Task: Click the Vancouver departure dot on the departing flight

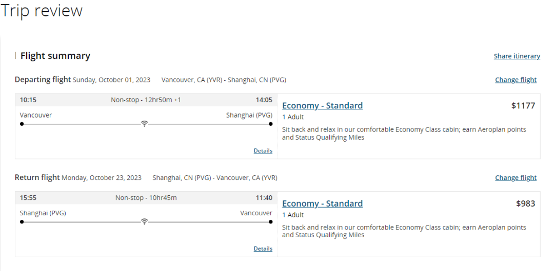Action: [x=22, y=124]
